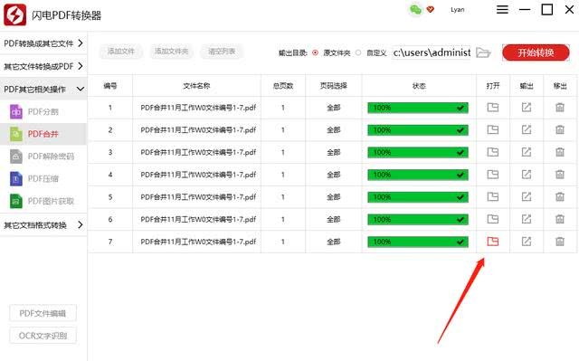Click the output icon for row 2
Screen dimensions: 579x361
coord(527,129)
